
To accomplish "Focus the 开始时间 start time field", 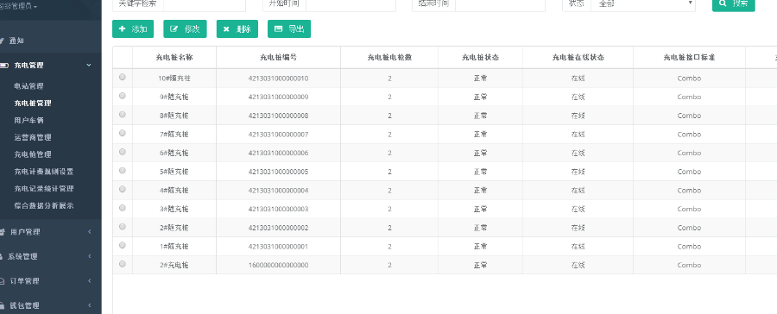I will point(351,4).
